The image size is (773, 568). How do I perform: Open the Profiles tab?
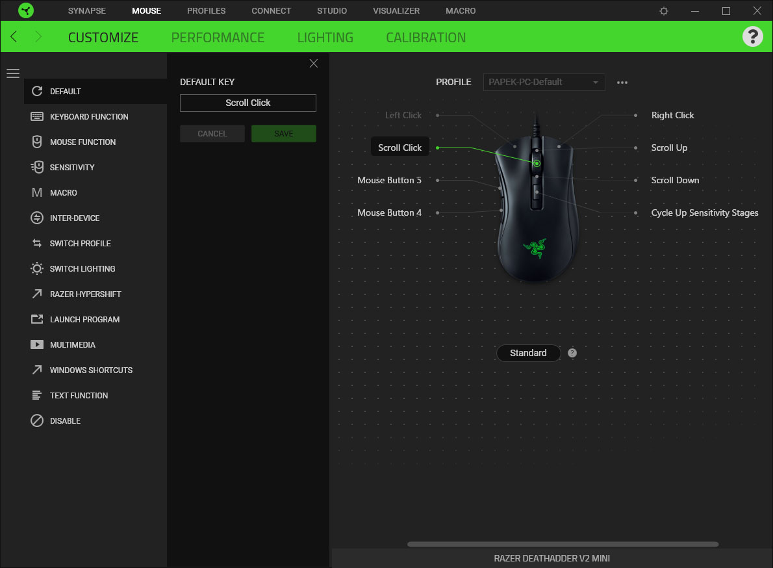[206, 11]
